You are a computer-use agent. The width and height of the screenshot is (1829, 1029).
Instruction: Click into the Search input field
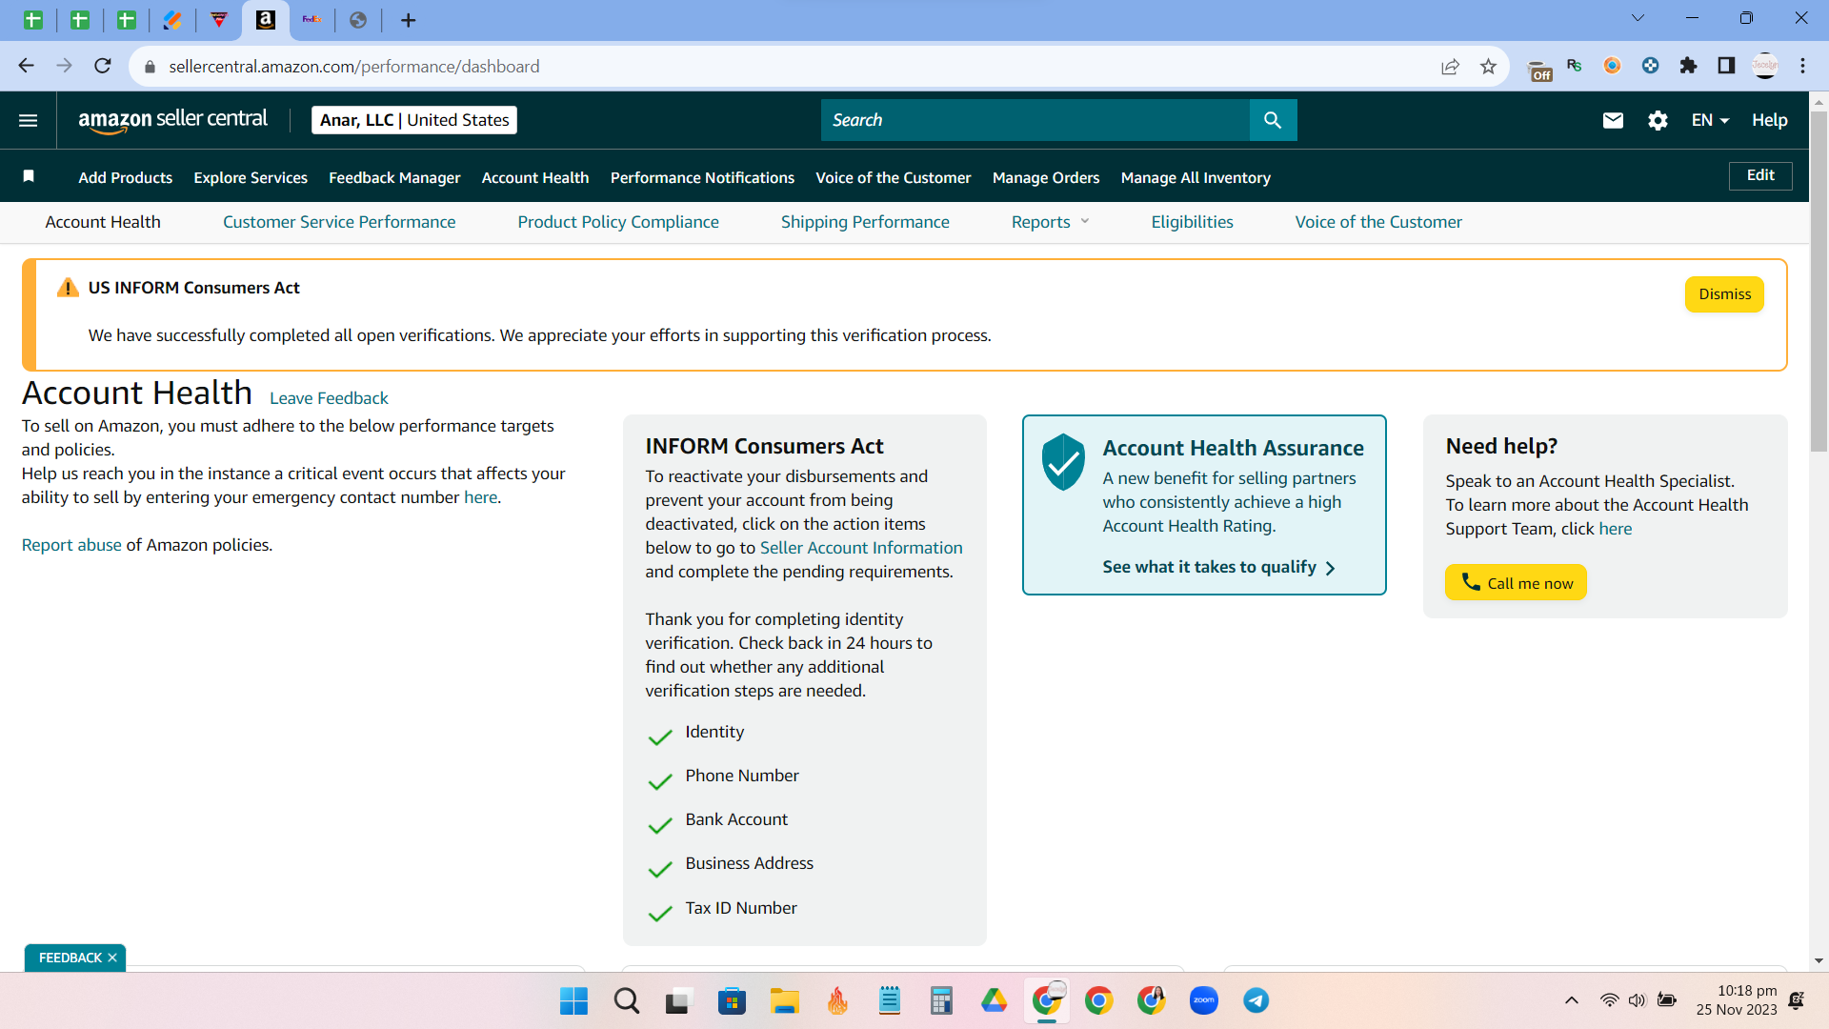coord(1035,120)
